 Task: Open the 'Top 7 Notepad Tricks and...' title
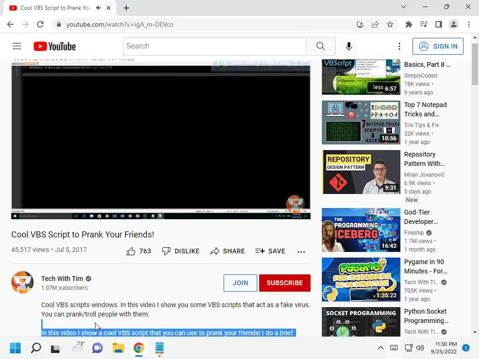click(425, 109)
